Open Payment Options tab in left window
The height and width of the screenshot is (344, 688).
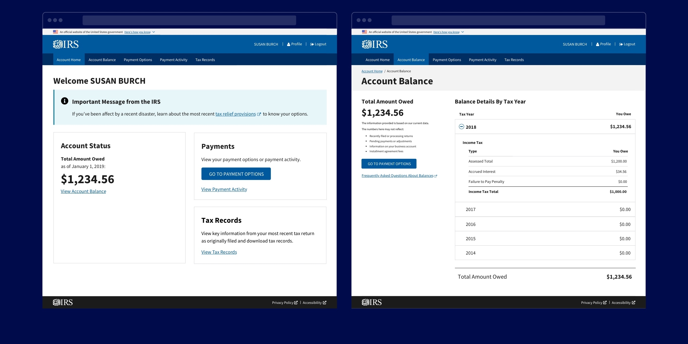point(138,60)
